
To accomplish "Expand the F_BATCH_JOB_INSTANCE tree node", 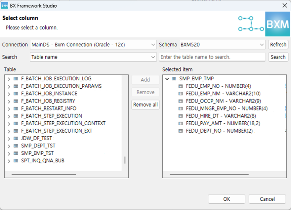I will click(8, 94).
